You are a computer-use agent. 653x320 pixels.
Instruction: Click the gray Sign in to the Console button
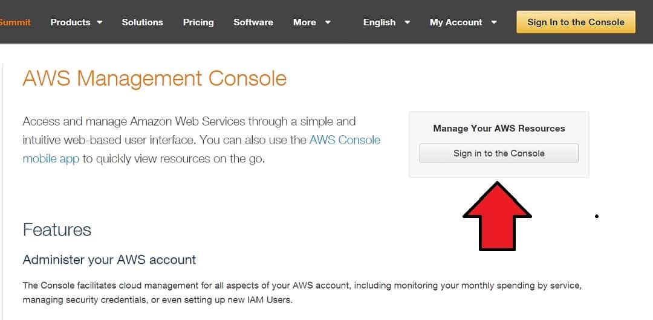pyautogui.click(x=499, y=153)
